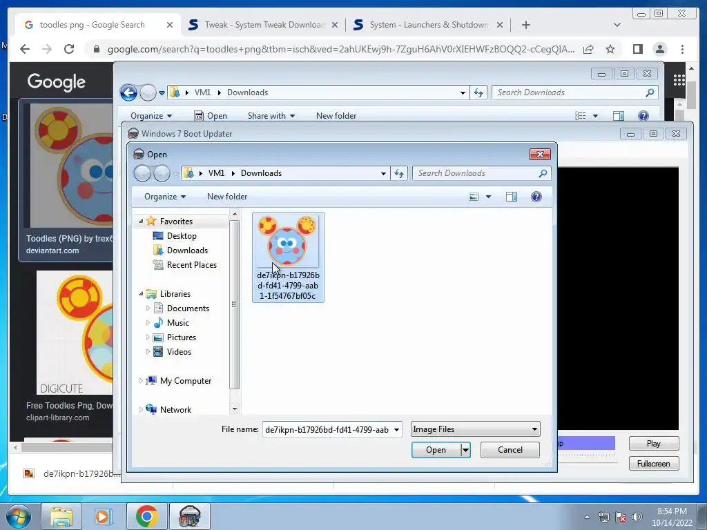This screenshot has width=707, height=530.
Task: Open Desktop under Favorites
Action: tap(182, 236)
